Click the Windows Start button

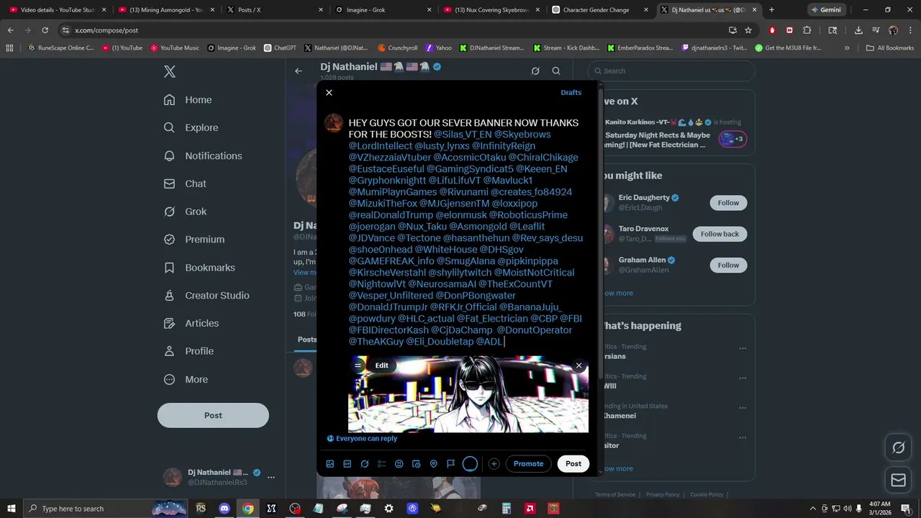(11, 509)
